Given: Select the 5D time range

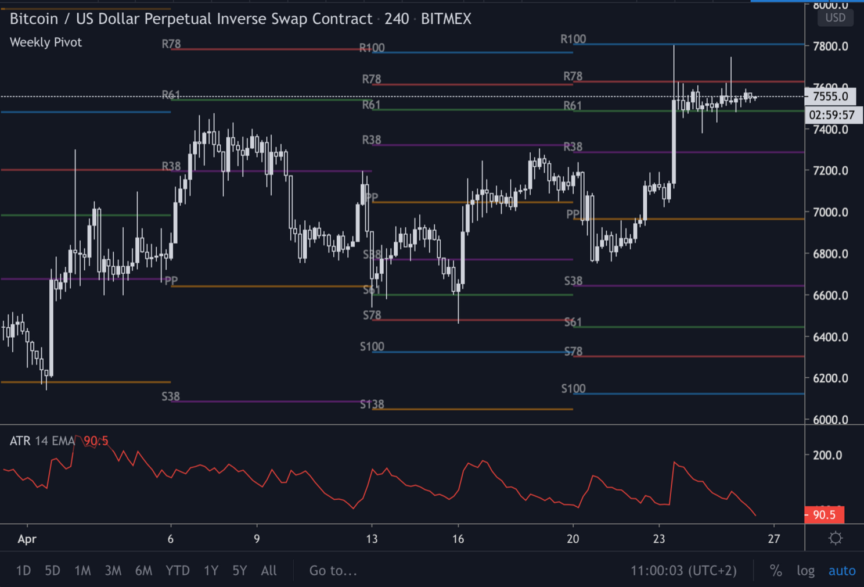Looking at the screenshot, I should click(x=52, y=571).
